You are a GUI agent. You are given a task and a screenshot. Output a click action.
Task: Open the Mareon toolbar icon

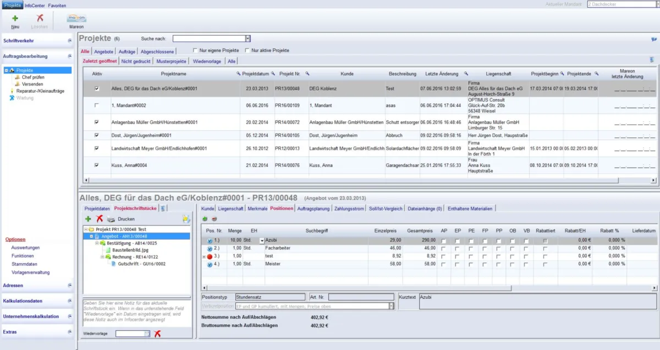pyautogui.click(x=76, y=19)
